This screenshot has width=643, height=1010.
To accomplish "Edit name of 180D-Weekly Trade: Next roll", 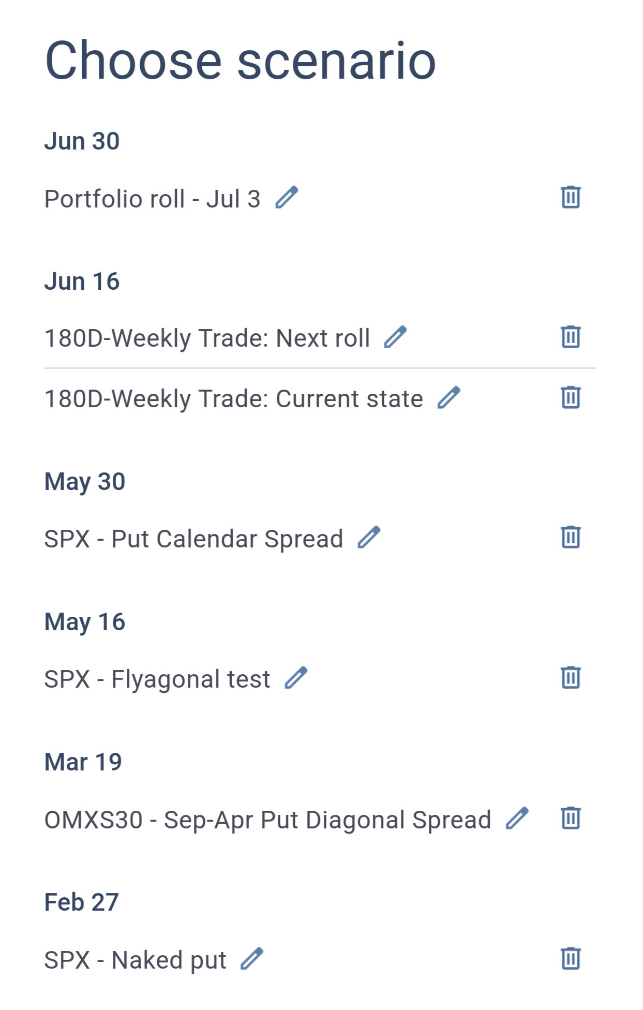I will 395,337.
